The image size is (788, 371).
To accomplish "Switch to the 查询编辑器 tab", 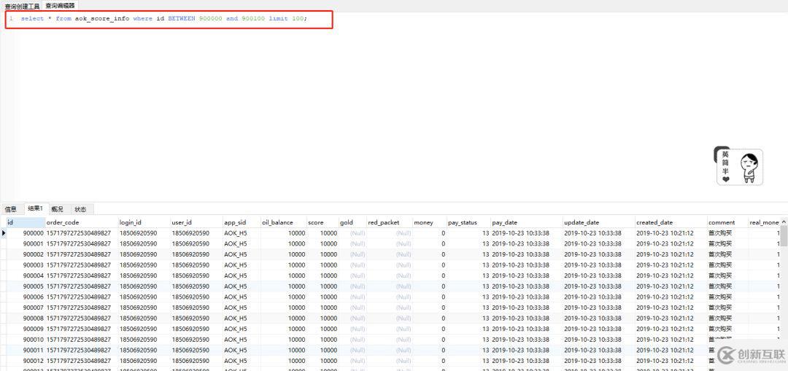I will [x=60, y=6].
